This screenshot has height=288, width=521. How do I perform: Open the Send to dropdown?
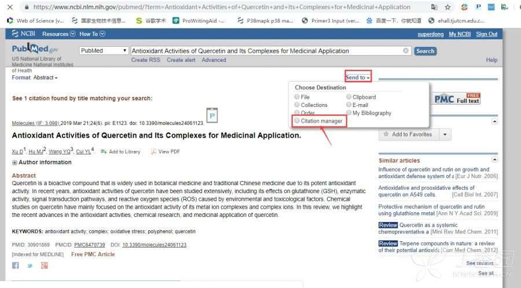coord(357,77)
